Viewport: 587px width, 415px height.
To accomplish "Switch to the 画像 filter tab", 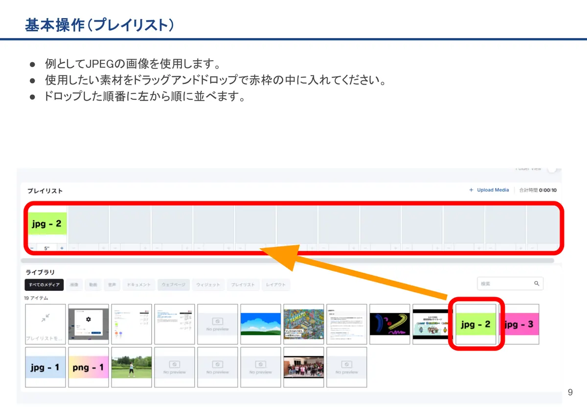I will coord(74,284).
